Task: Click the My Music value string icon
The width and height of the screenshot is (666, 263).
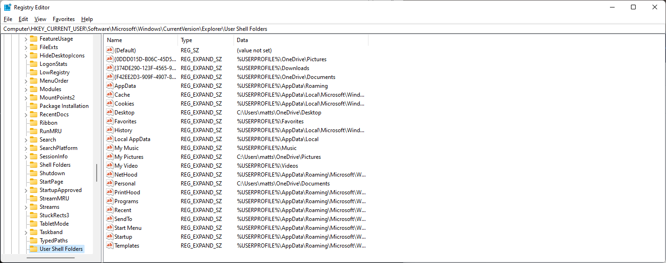Action: pos(110,148)
